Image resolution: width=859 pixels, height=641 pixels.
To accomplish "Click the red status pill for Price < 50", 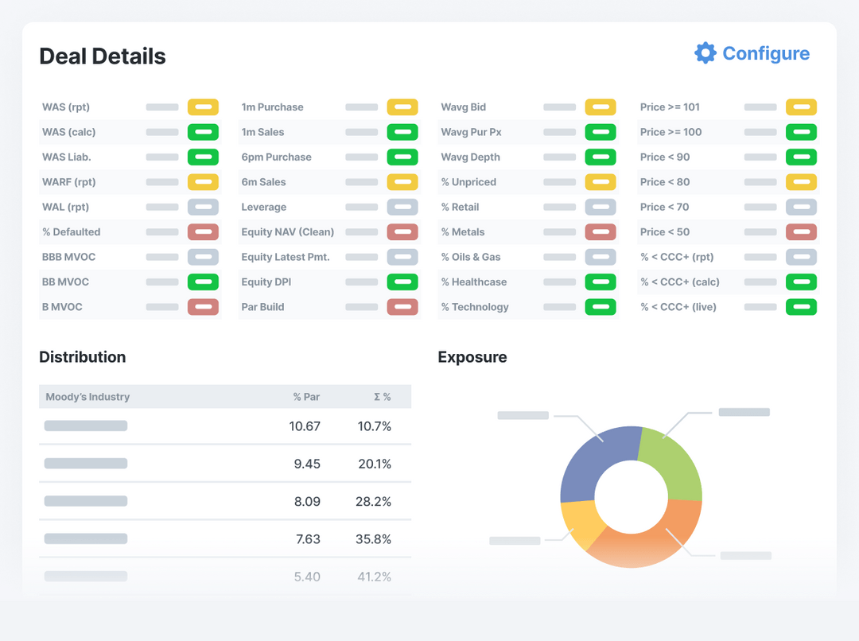I will click(x=801, y=231).
